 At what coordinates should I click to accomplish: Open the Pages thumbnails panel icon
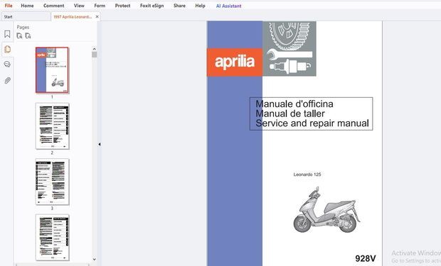[8, 50]
